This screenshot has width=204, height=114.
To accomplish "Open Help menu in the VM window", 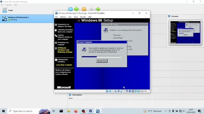I will click(90, 17).
